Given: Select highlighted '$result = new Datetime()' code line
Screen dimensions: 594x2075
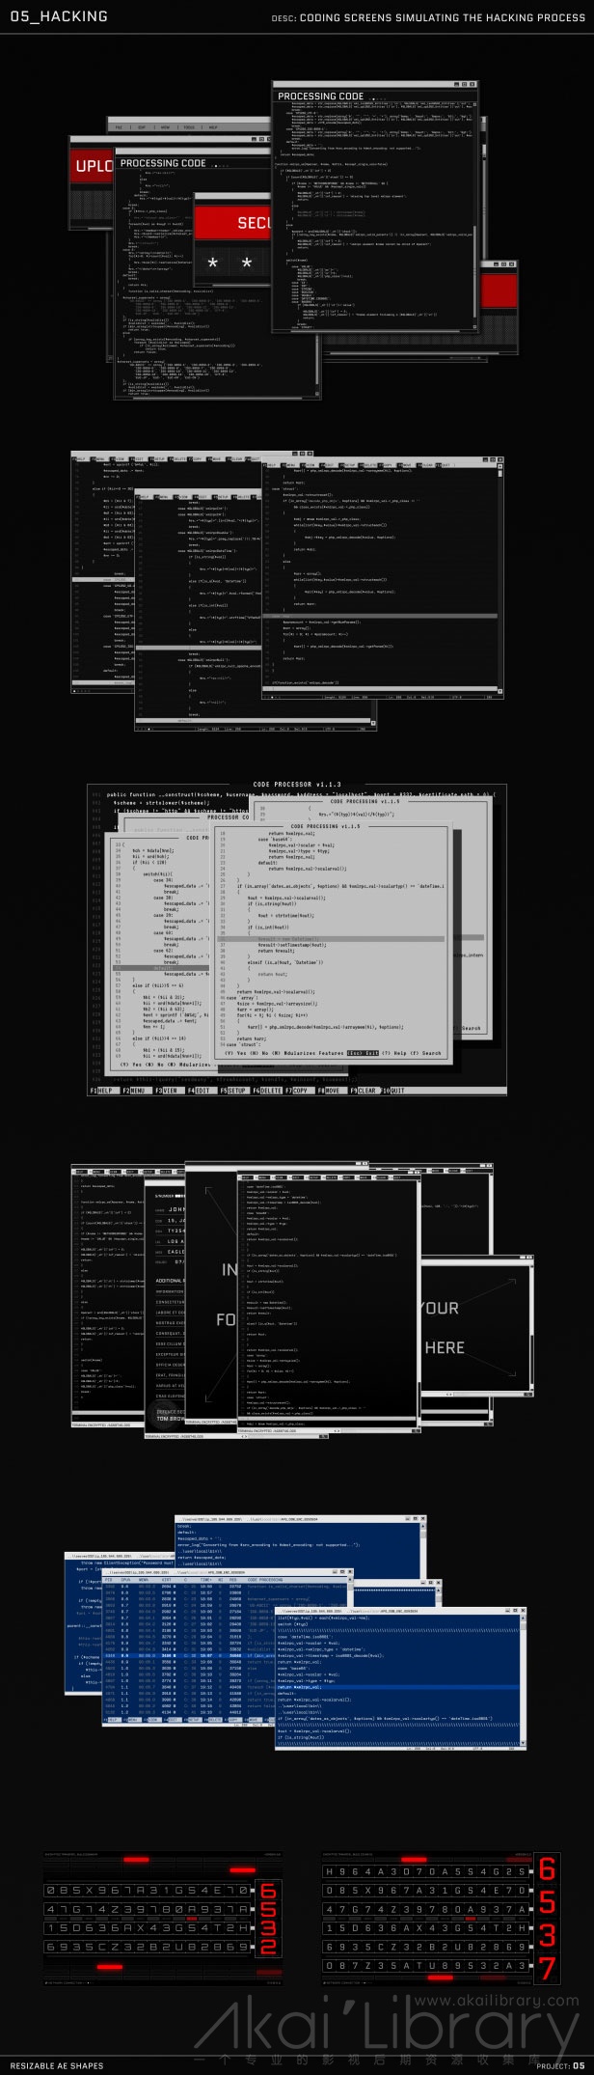Looking at the screenshot, I should coord(331,938).
